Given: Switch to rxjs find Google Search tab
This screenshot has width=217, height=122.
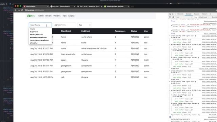Looking at the screenshot, I should 62,6.
